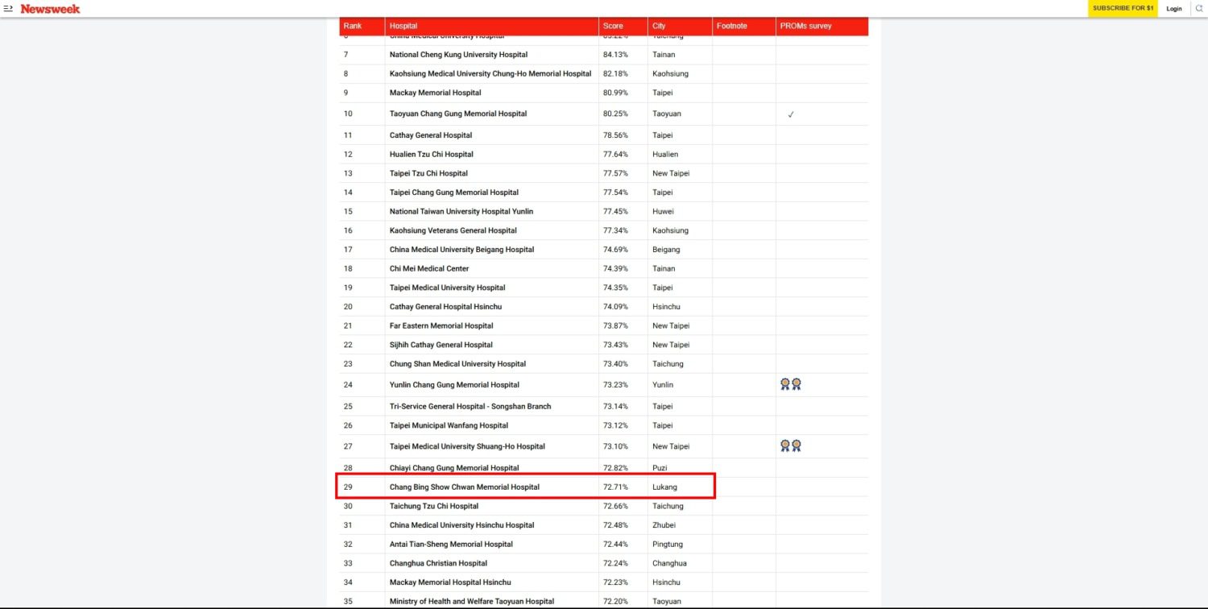This screenshot has height=609, width=1208.
Task: Select Chang Bing Show Chwan Memorial Hospital
Action: click(x=464, y=487)
